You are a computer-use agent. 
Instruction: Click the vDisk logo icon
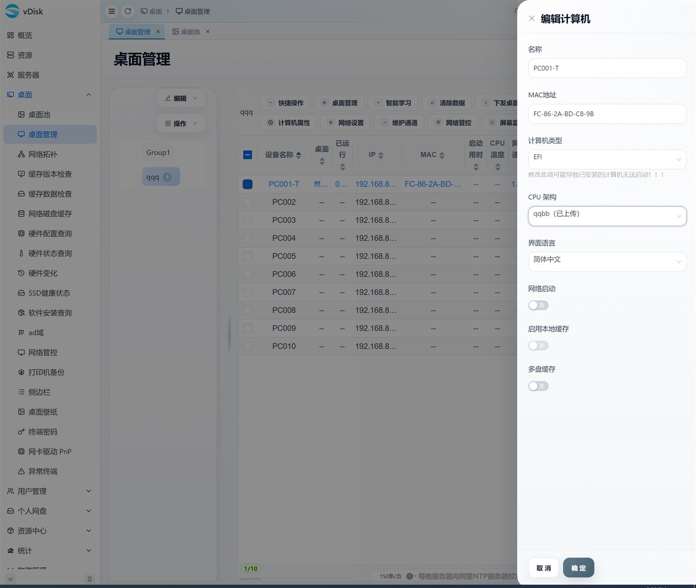click(x=12, y=11)
